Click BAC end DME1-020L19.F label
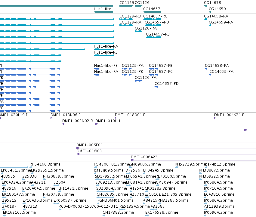The image size is (256, 217). click(14, 115)
